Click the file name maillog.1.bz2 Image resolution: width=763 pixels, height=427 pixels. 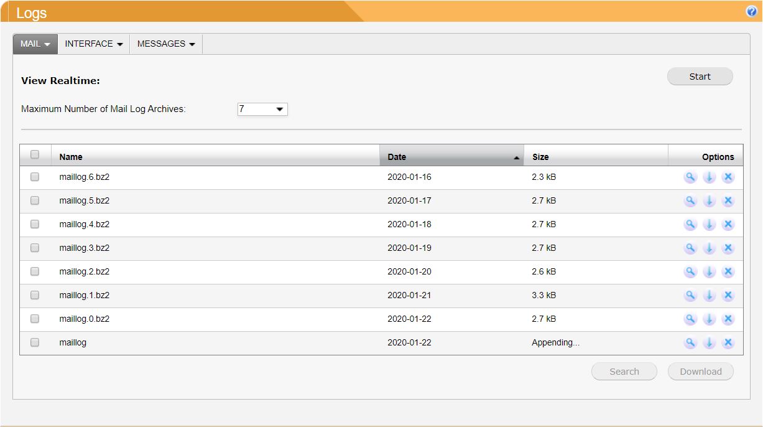pos(85,296)
